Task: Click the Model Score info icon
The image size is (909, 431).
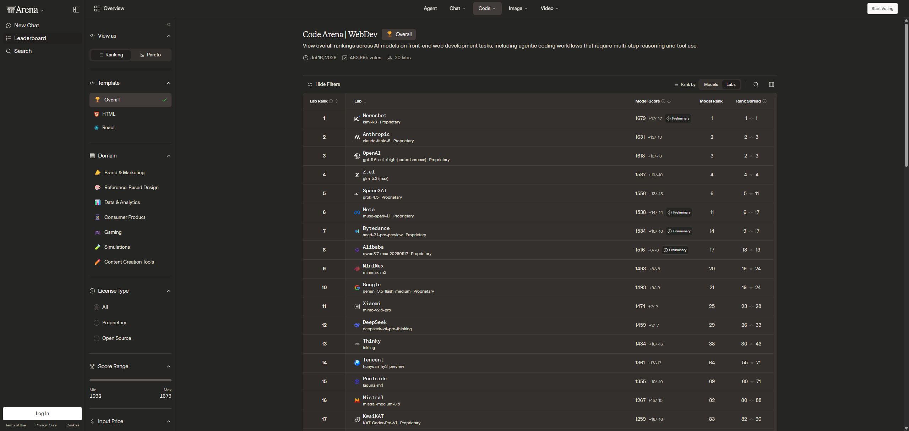Action: click(663, 101)
